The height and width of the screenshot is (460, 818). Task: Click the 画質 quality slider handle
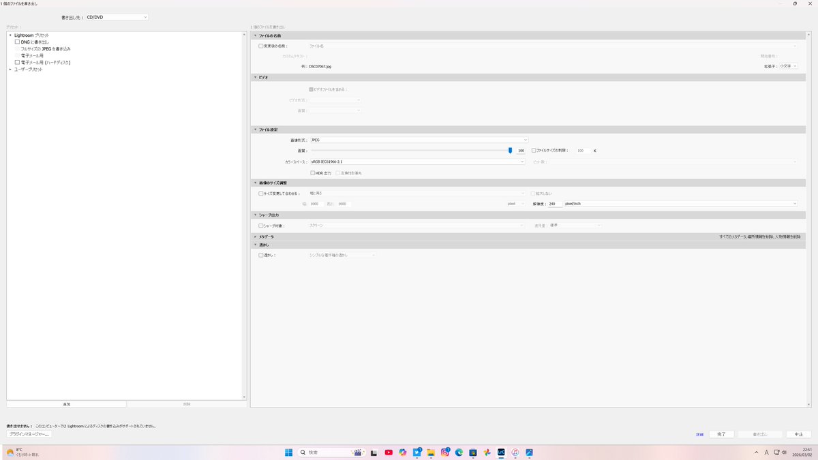pos(510,151)
